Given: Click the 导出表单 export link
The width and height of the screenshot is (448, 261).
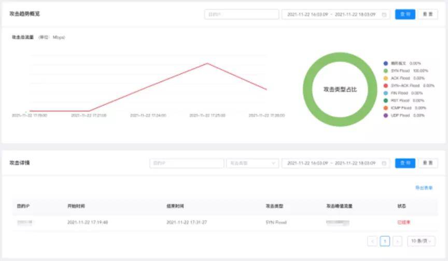Looking at the screenshot, I should [424, 188].
